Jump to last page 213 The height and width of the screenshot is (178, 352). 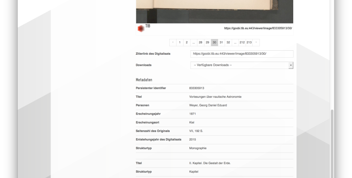249,42
